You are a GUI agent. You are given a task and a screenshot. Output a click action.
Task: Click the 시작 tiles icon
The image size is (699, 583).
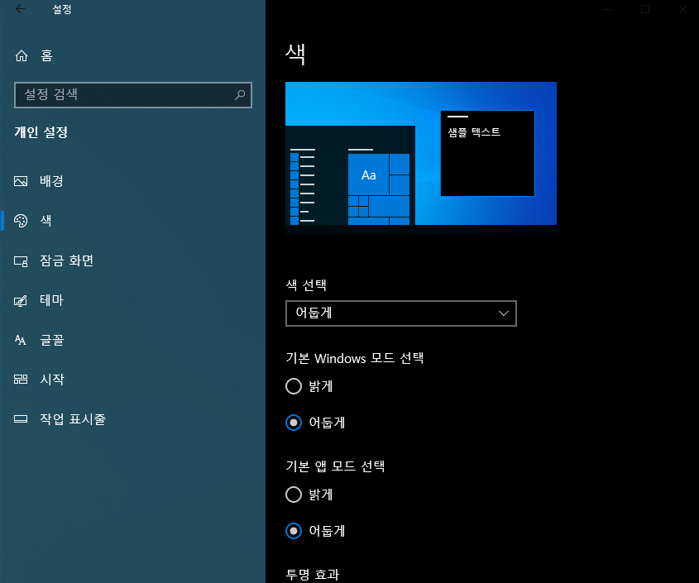point(21,380)
